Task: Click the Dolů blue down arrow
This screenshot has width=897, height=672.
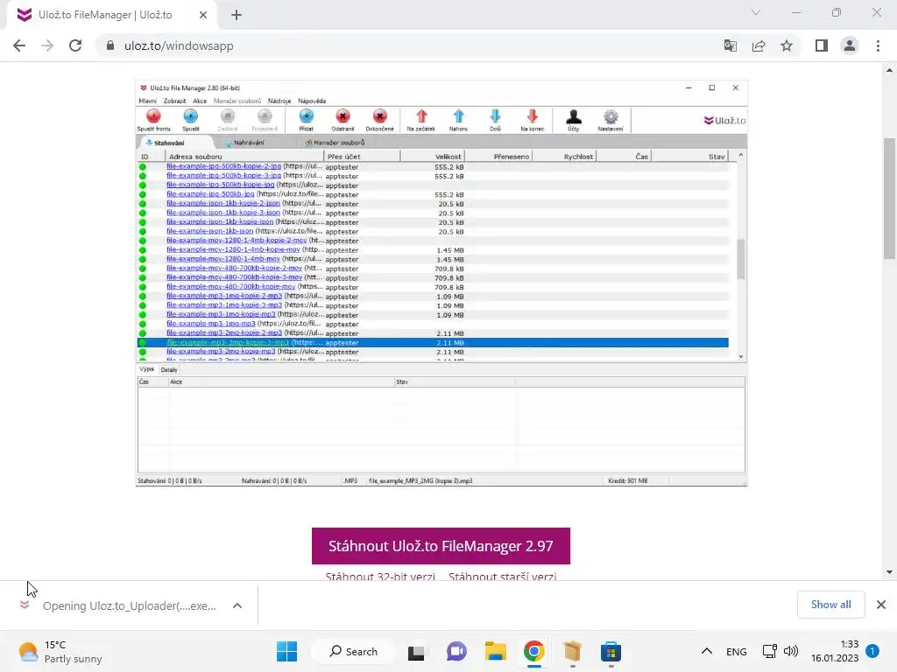Action: 496,116
